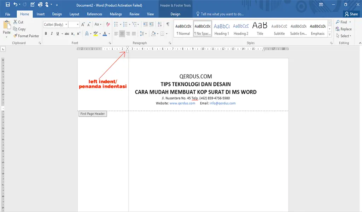Shrink the font size one step
The image size is (362, 212).
[89, 24]
